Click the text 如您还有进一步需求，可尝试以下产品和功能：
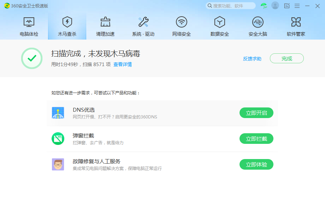This screenshot has height=205, width=325. pyautogui.click(x=95, y=93)
